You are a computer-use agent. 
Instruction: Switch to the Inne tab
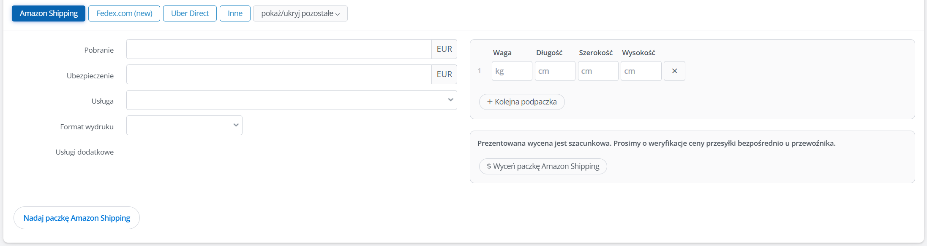point(235,13)
